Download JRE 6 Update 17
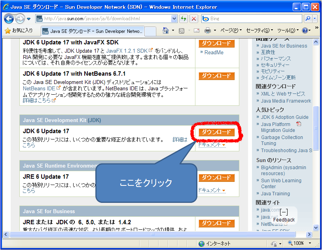Image resolution: width=322 pixels, height=250 pixels. [x=216, y=178]
